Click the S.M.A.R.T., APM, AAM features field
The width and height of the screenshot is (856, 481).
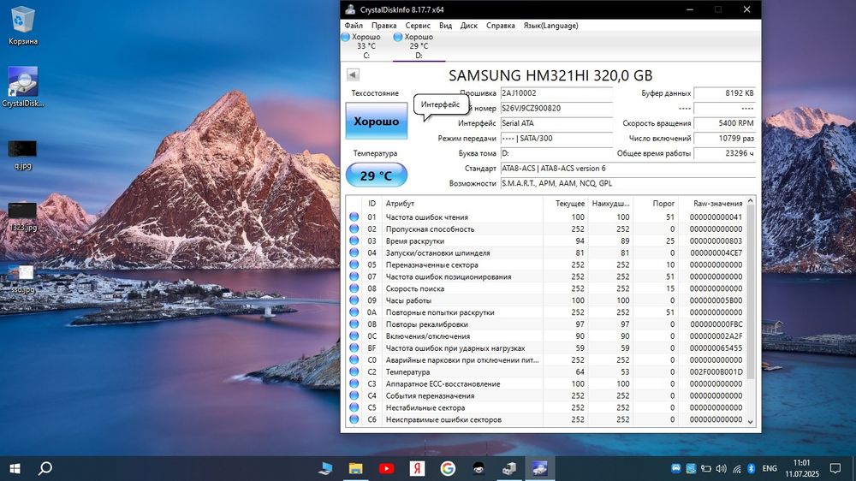tap(627, 183)
